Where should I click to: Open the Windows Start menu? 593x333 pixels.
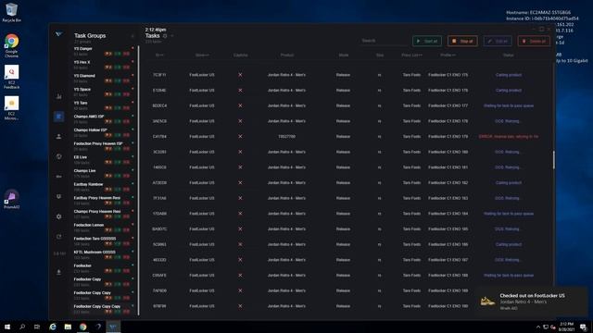pyautogui.click(x=7, y=327)
